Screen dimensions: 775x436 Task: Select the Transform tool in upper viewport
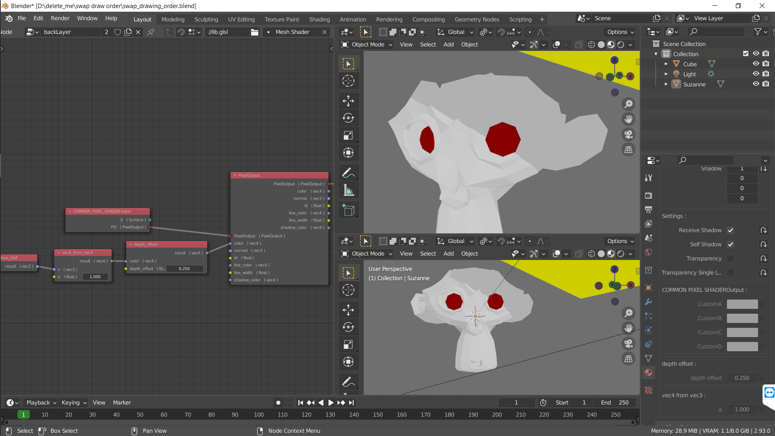pyautogui.click(x=348, y=153)
